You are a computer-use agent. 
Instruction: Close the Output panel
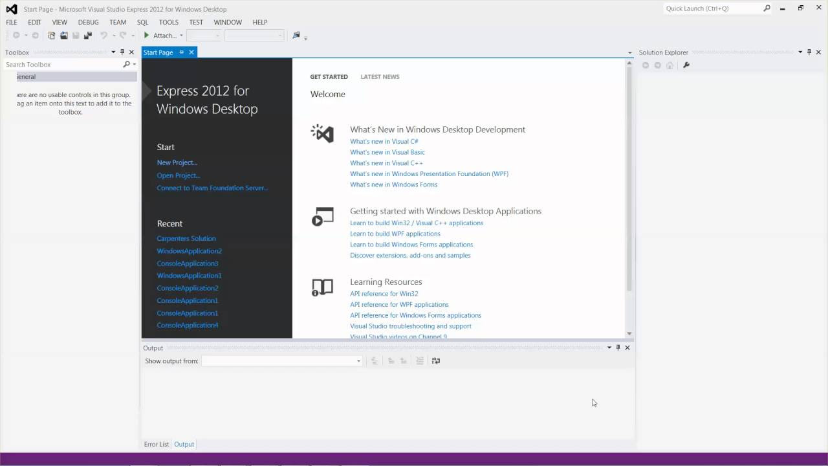(627, 348)
